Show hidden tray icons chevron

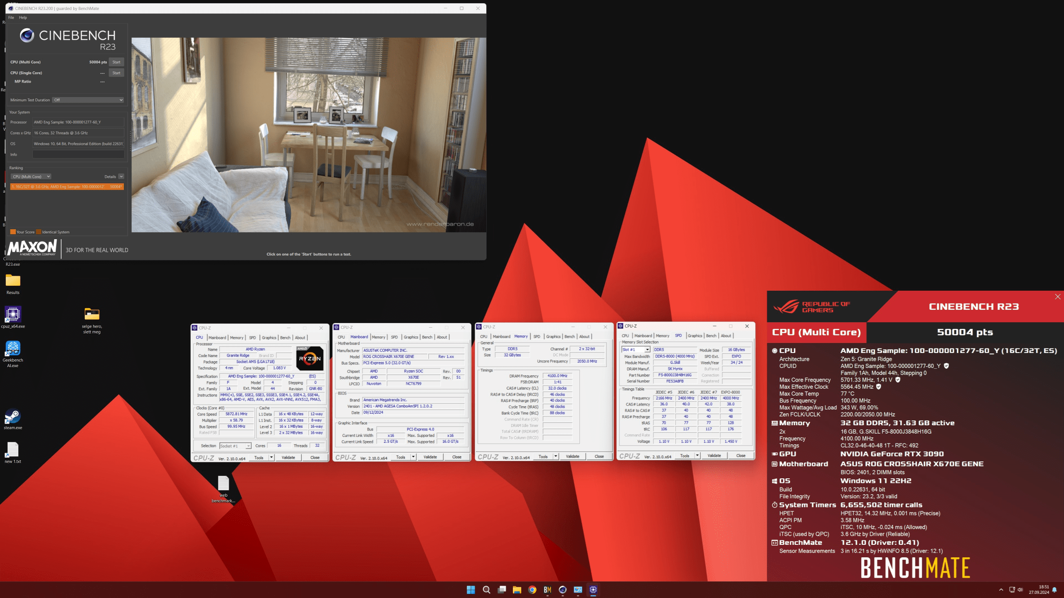coord(1001,590)
